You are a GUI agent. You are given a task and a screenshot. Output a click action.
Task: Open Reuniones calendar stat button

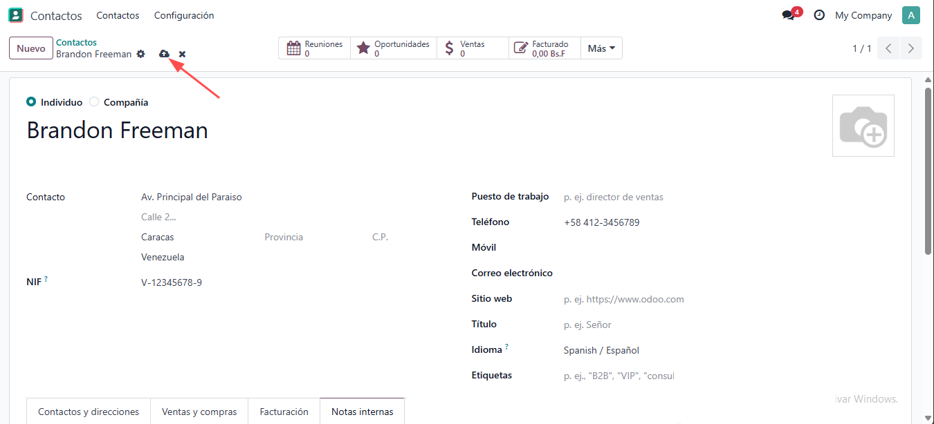click(315, 48)
